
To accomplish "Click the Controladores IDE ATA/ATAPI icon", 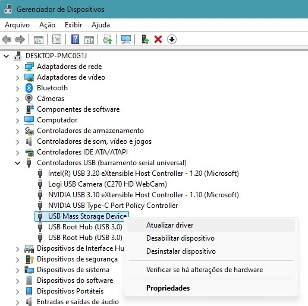I will click(29, 152).
